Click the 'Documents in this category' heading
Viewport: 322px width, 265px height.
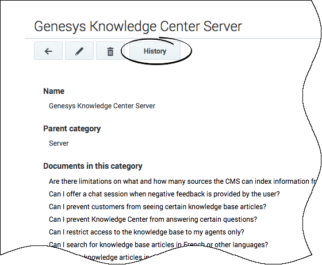coord(93,166)
